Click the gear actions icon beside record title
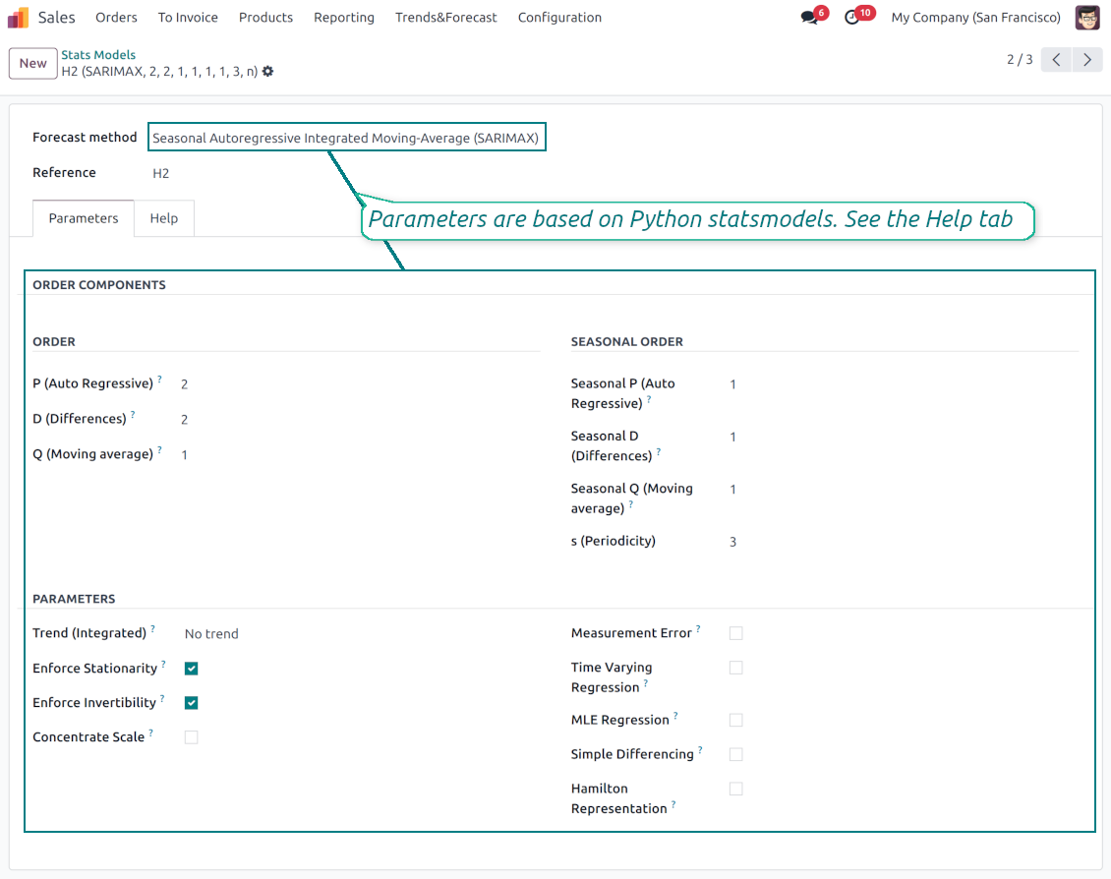1111x879 pixels. (267, 72)
